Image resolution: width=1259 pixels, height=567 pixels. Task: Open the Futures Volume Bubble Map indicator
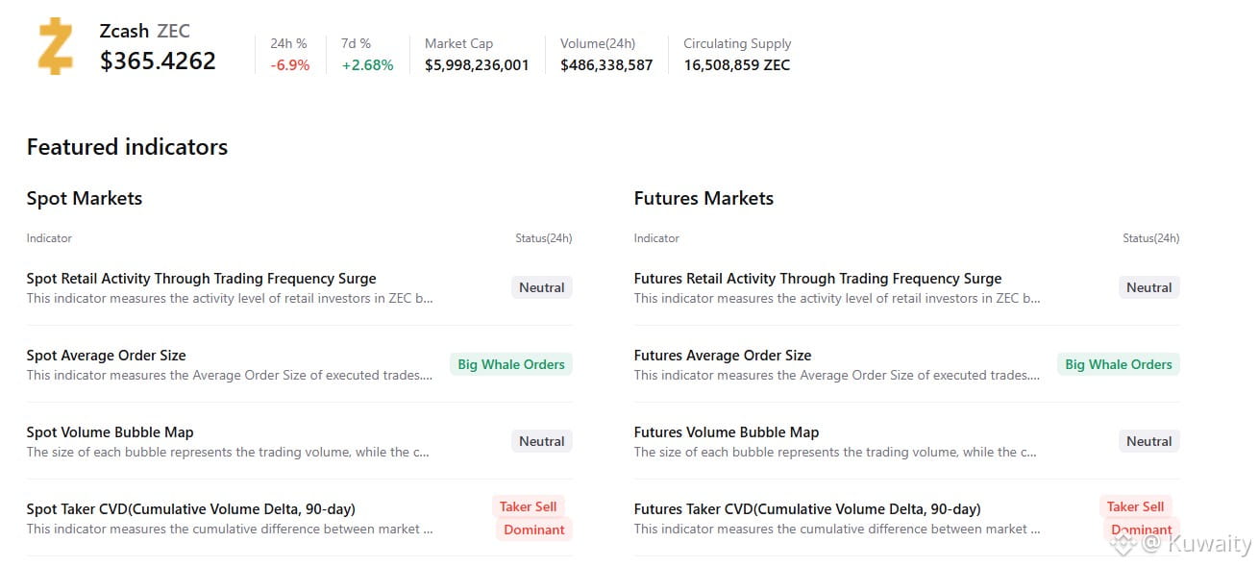[726, 432]
